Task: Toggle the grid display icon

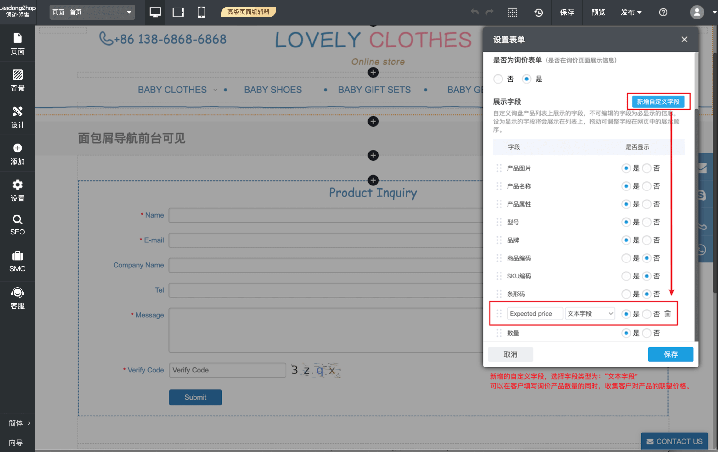Action: (x=512, y=12)
